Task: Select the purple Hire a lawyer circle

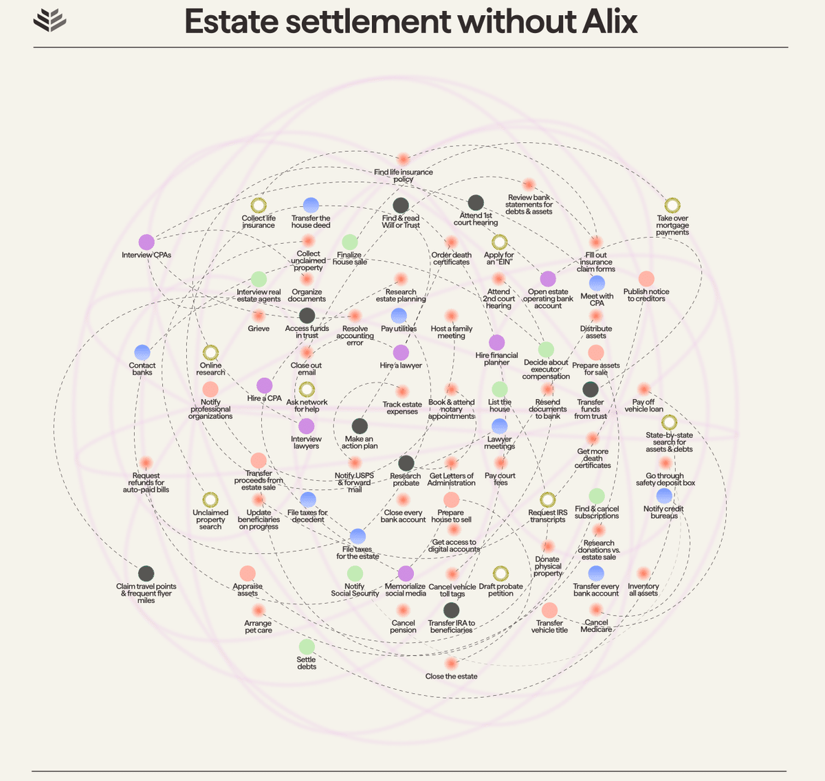Action: click(401, 352)
